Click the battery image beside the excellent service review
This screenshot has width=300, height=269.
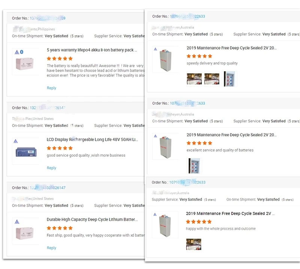click(x=165, y=146)
